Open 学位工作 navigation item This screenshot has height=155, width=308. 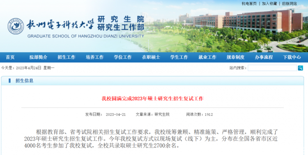pyautogui.click(x=123, y=57)
